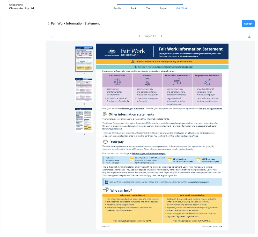258x237 pixels.
Task: Open the fairwork.gov.au link near 13 13 94
Action: pyautogui.click(x=126, y=221)
